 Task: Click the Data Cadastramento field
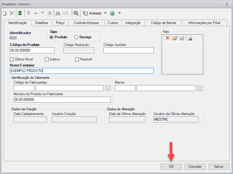tap(30, 119)
